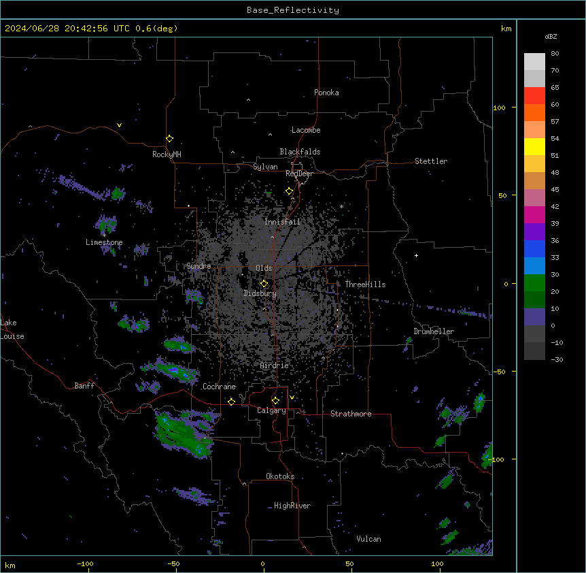Select the red 60-65 dBZ legend swatch
Image resolution: width=586 pixels, height=573 pixels.
tap(534, 95)
